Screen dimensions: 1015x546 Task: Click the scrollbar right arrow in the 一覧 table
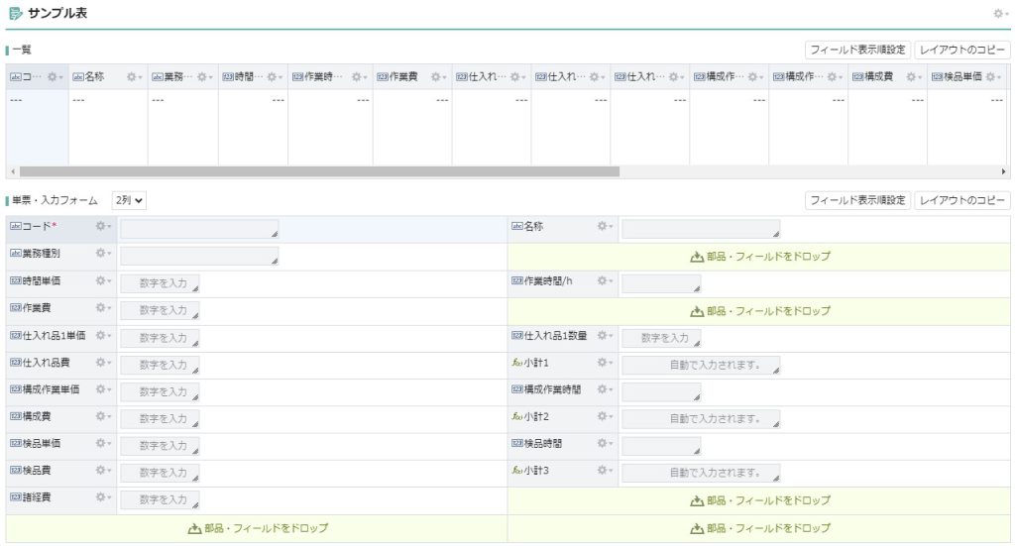1003,171
